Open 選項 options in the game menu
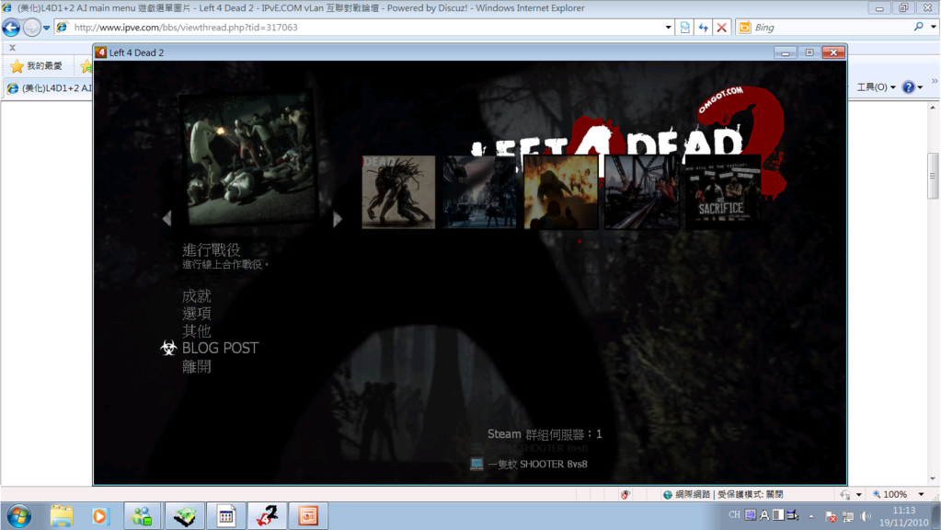Image resolution: width=941 pixels, height=530 pixels. click(196, 314)
